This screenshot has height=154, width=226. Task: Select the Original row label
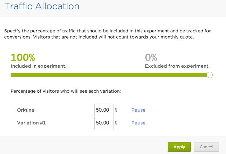click(x=26, y=110)
